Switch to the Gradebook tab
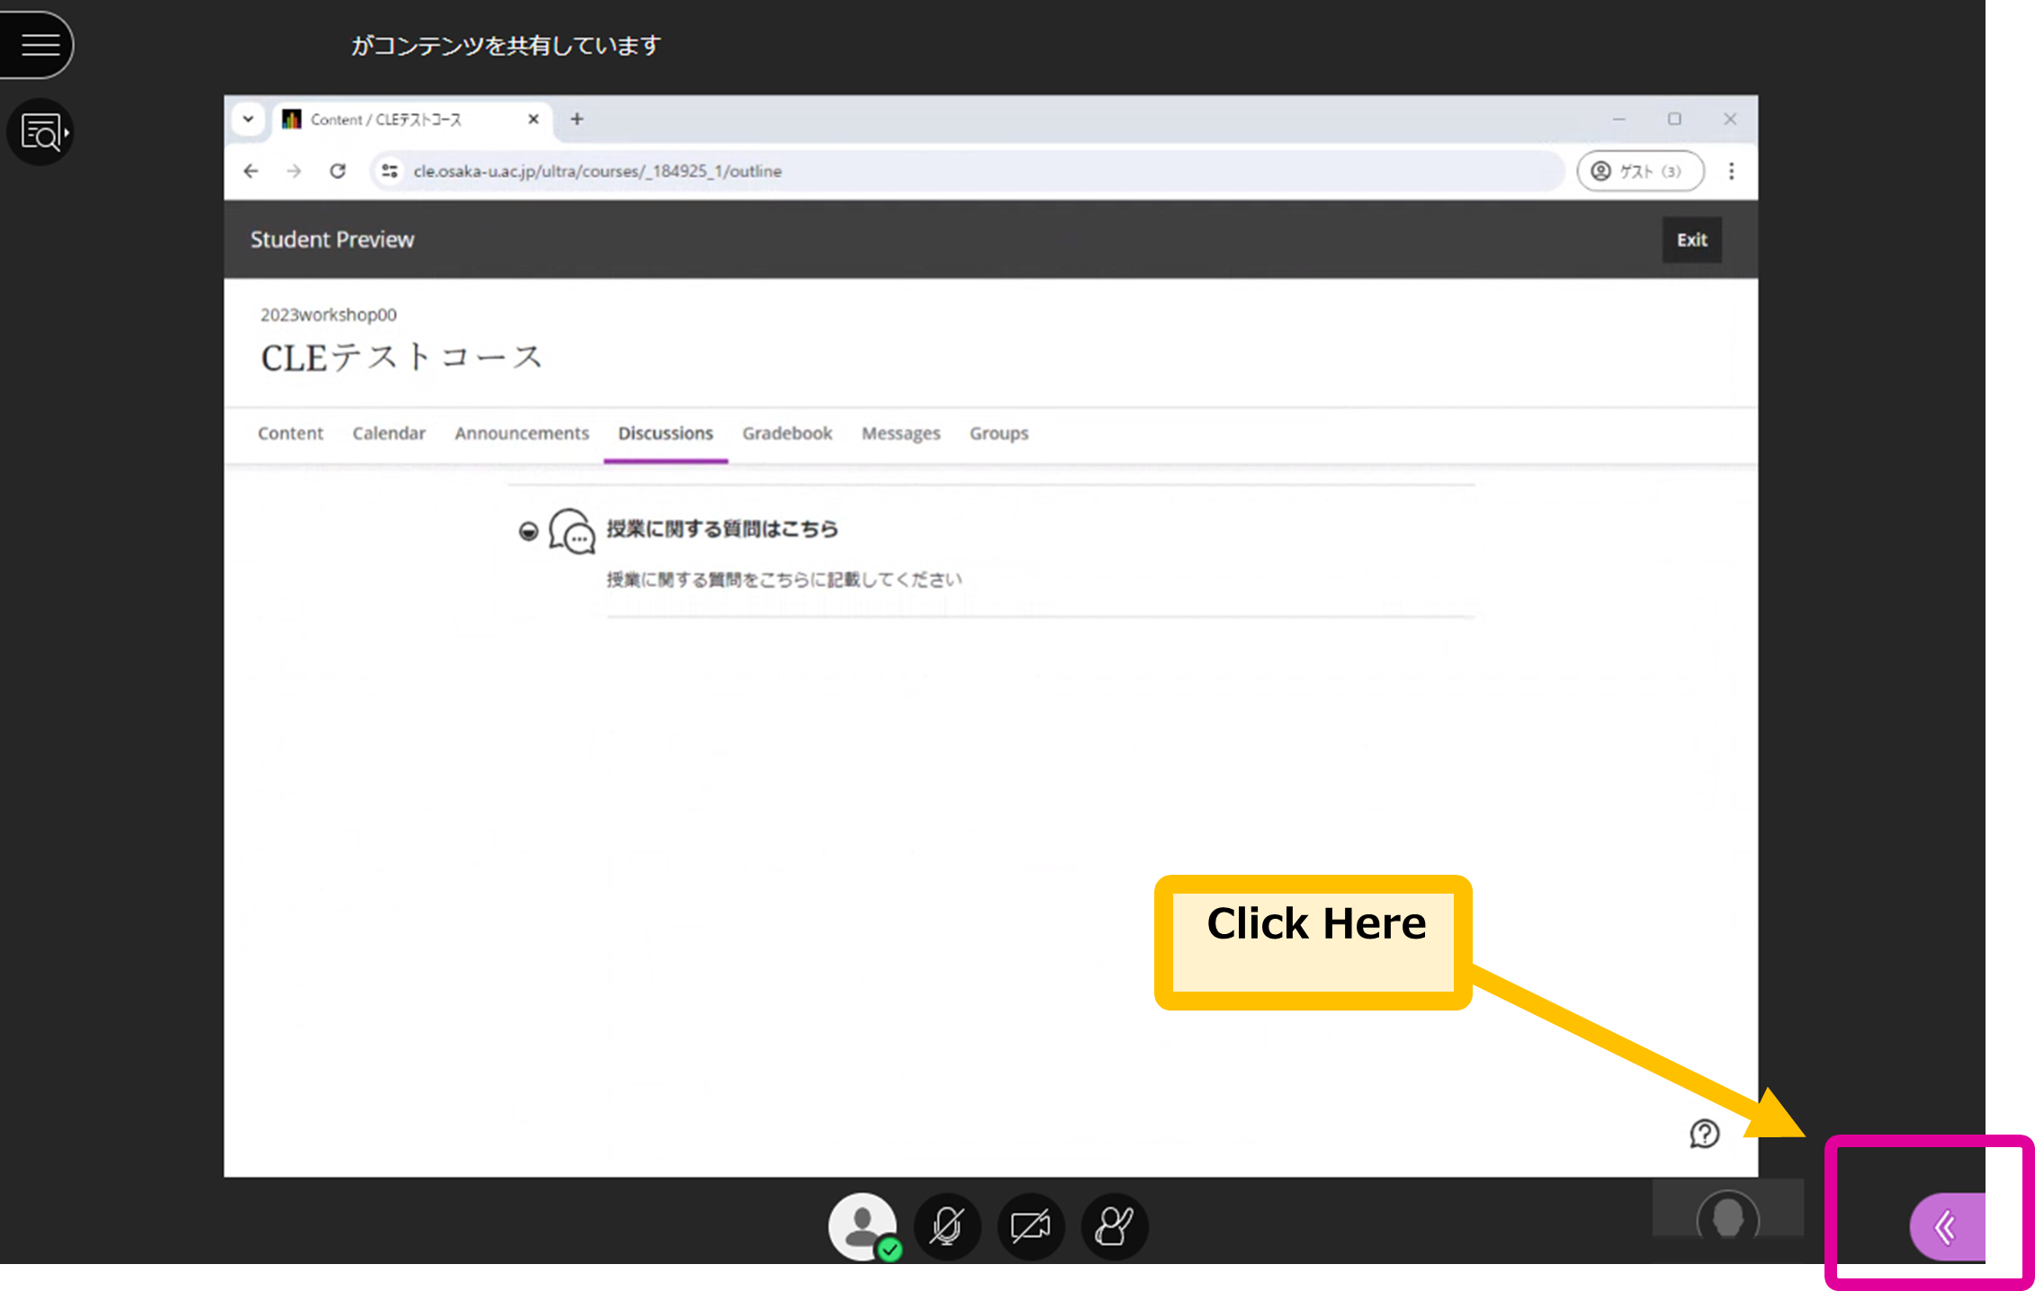This screenshot has width=2035, height=1291. 787,433
